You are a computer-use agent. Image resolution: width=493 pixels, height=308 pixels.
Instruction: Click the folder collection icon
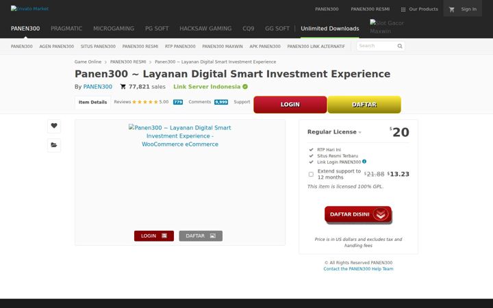coord(54,145)
